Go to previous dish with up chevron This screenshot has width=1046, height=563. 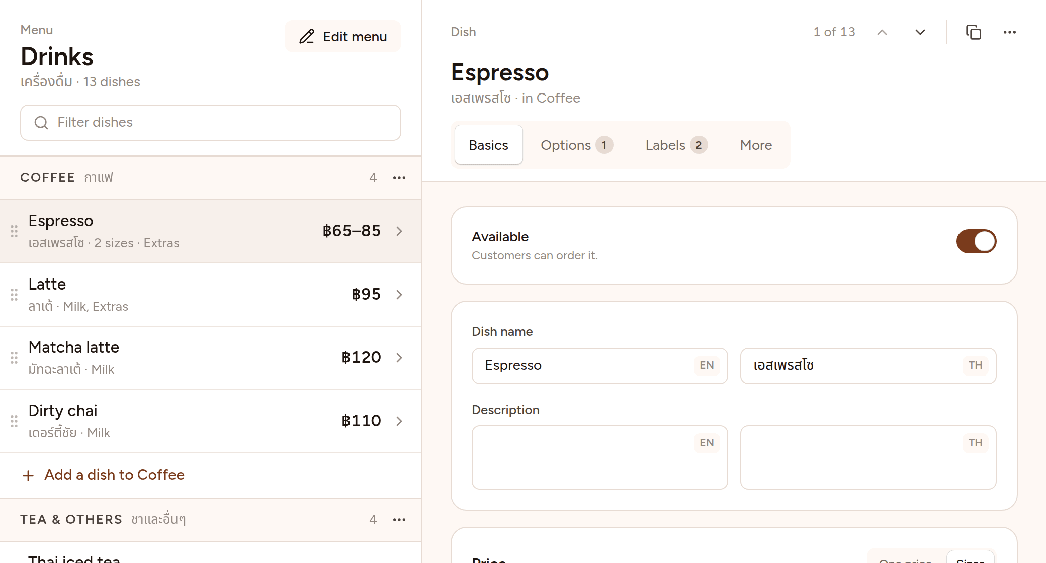882,32
